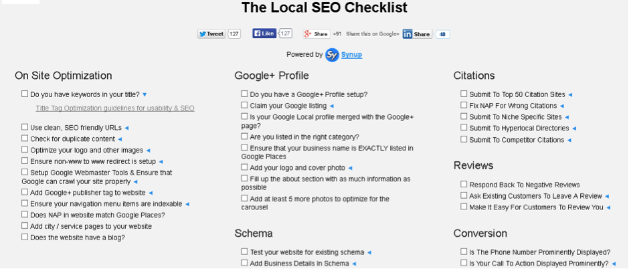Expand details for 'Use clean, SEO friendly URLs'
The height and width of the screenshot is (269, 629).
click(x=126, y=128)
